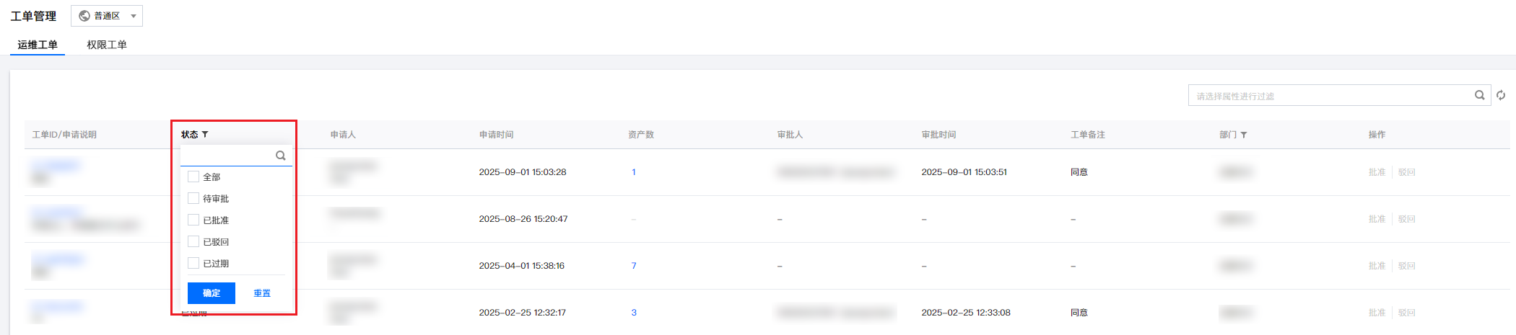This screenshot has width=1516, height=335.
Task: Enable the 已过期 checkbox
Action: [193, 263]
